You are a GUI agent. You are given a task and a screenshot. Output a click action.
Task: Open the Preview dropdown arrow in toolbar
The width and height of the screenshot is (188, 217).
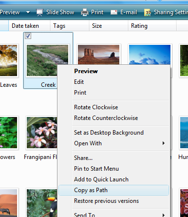(28, 12)
